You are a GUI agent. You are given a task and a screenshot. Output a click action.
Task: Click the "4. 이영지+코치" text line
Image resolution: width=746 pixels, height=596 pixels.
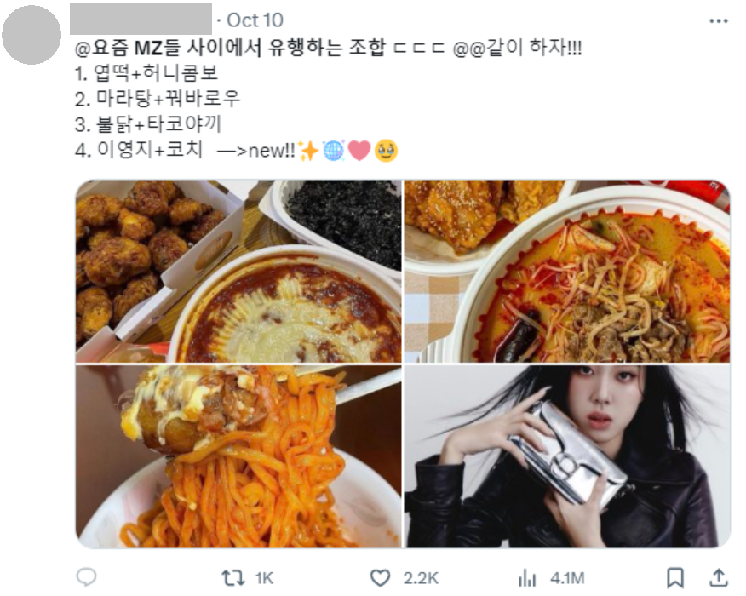139,150
